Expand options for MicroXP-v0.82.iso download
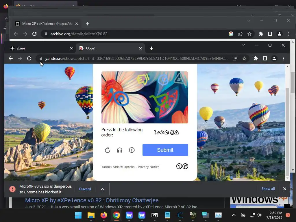The height and width of the screenshot is (222, 296). [x=103, y=189]
